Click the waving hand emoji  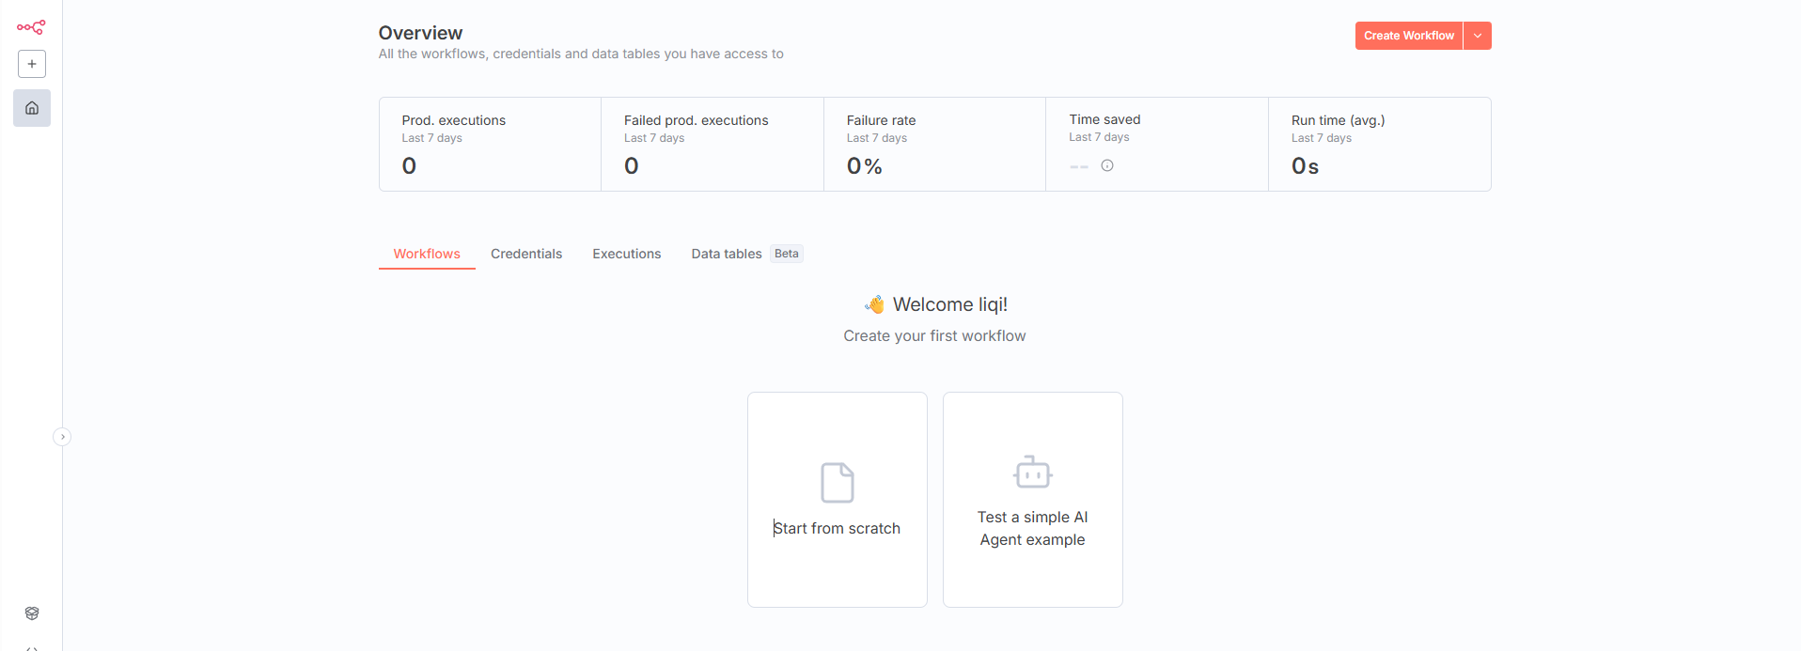[x=874, y=304]
